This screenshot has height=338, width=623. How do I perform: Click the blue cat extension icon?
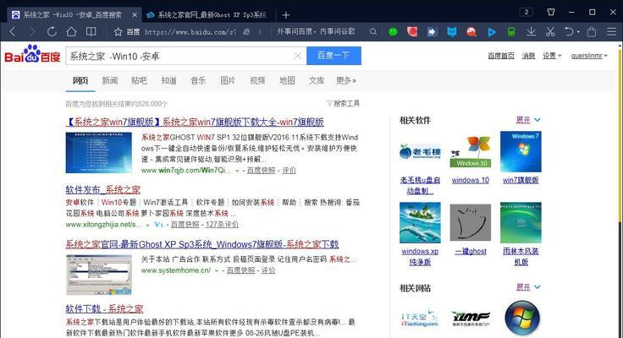point(452,32)
